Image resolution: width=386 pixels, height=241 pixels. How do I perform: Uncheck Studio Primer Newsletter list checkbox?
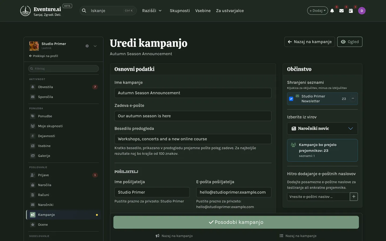[291, 99]
